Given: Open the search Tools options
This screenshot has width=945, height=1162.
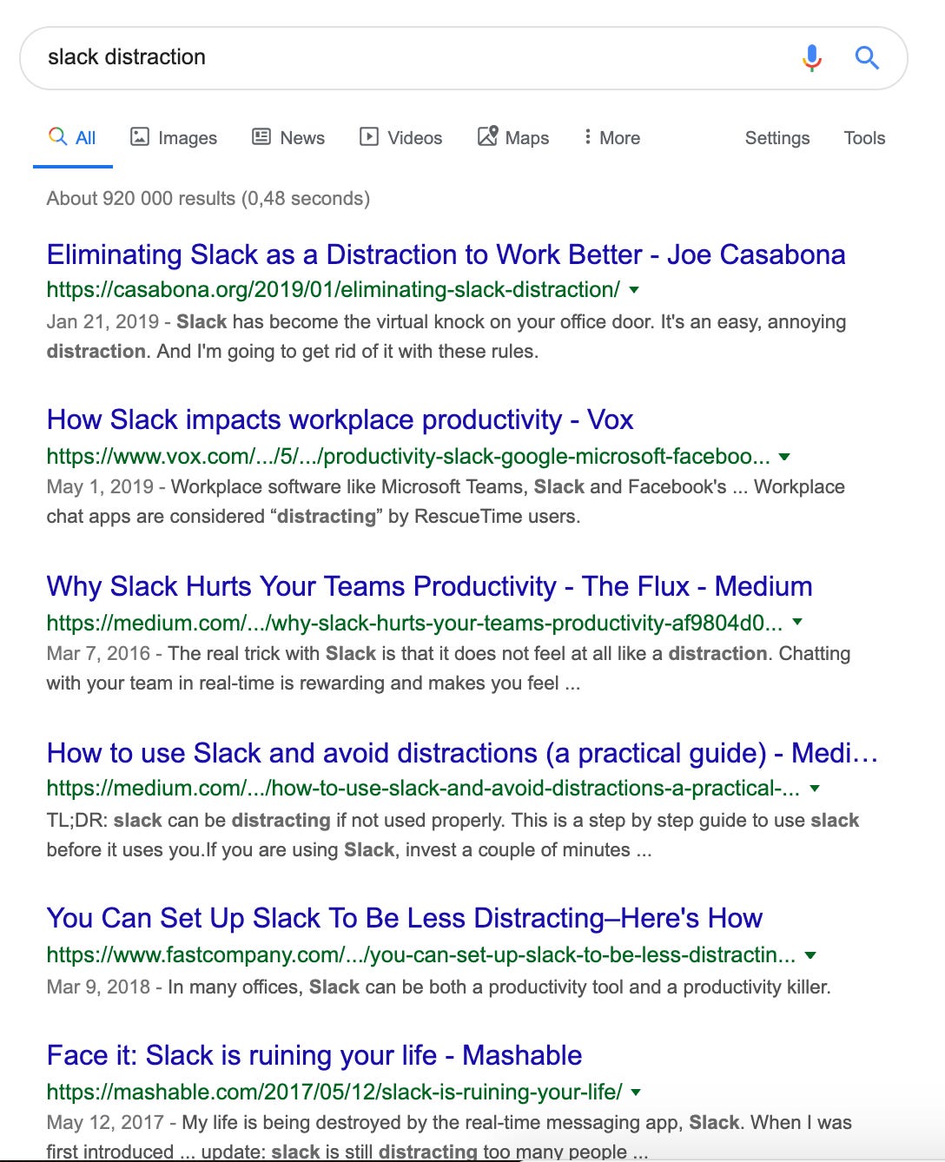Looking at the screenshot, I should pos(864,138).
